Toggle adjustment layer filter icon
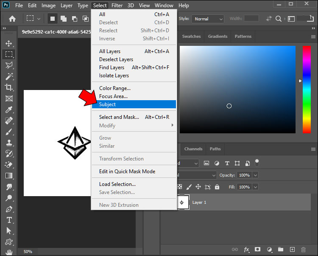This screenshot has width=318, height=256. (217, 163)
